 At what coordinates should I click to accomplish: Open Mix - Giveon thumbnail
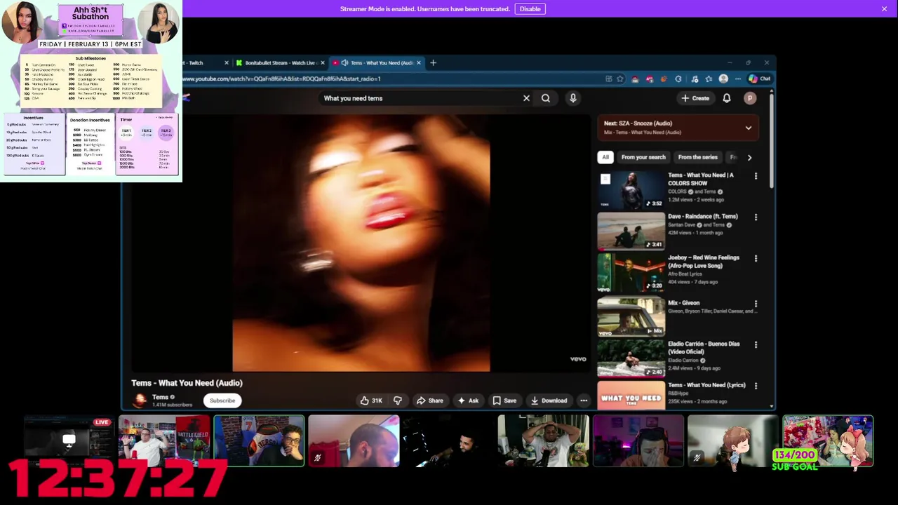click(x=631, y=317)
